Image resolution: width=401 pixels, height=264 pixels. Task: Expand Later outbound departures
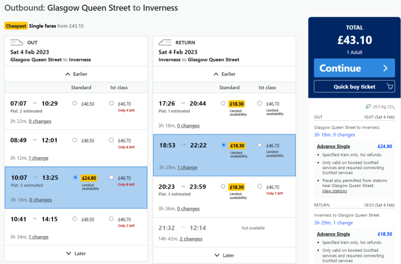tap(76, 253)
